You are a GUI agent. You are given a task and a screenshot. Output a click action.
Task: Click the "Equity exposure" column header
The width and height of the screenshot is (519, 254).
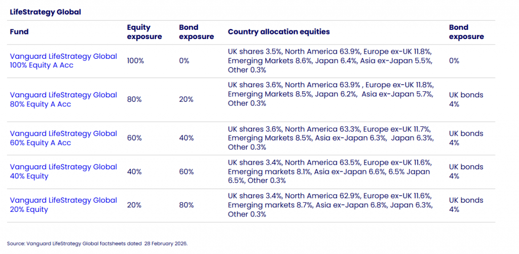pyautogui.click(x=144, y=31)
